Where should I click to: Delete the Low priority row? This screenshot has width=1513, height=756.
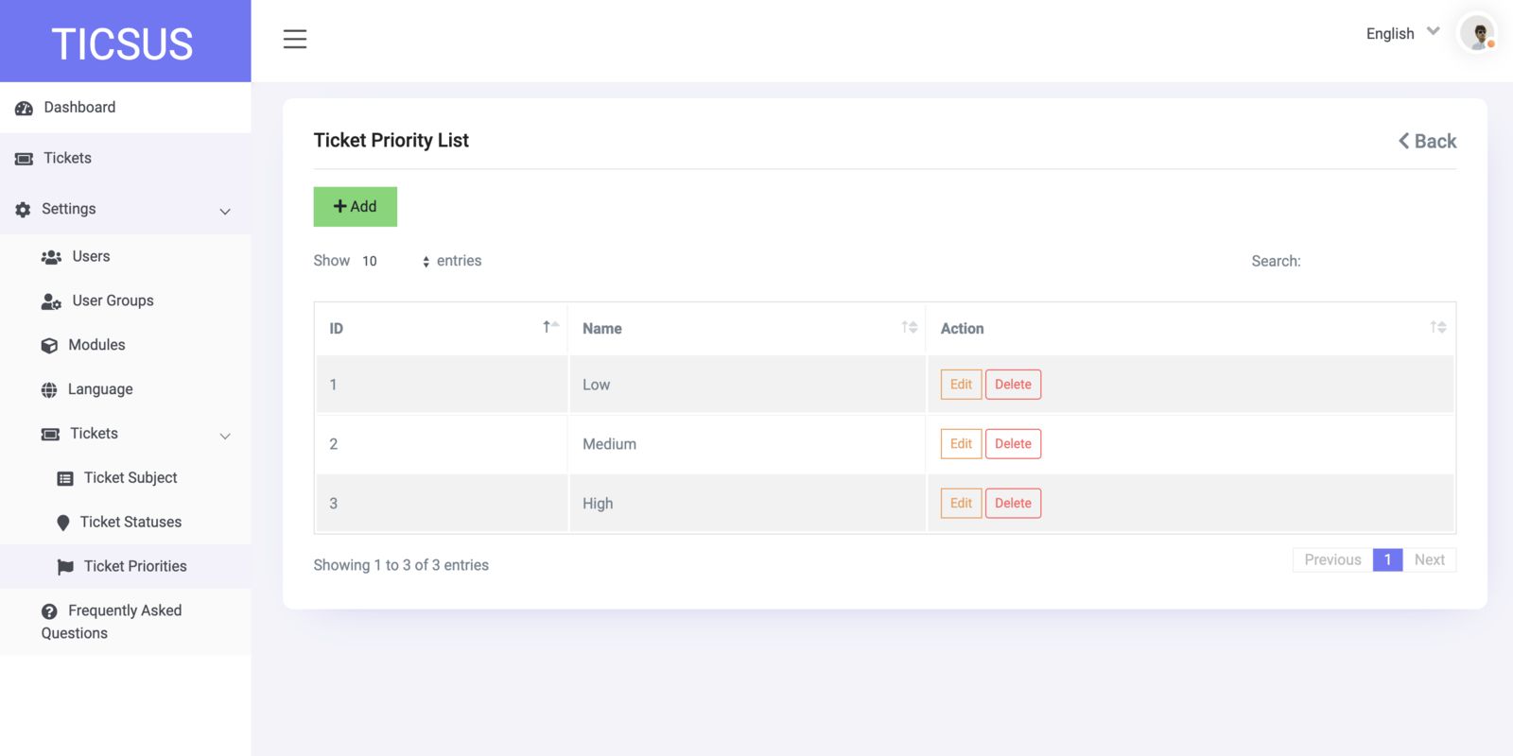tap(1013, 385)
